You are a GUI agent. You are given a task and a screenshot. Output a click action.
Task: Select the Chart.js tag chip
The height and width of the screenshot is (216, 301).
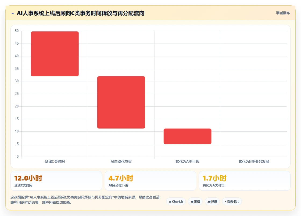pos(176,201)
